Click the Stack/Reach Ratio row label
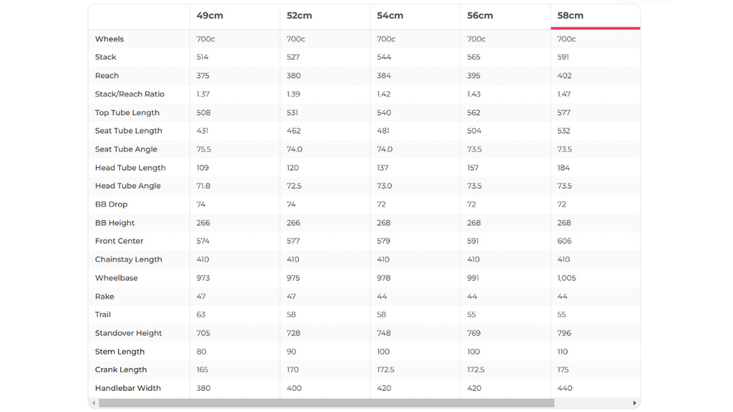733x412 pixels. tap(130, 94)
